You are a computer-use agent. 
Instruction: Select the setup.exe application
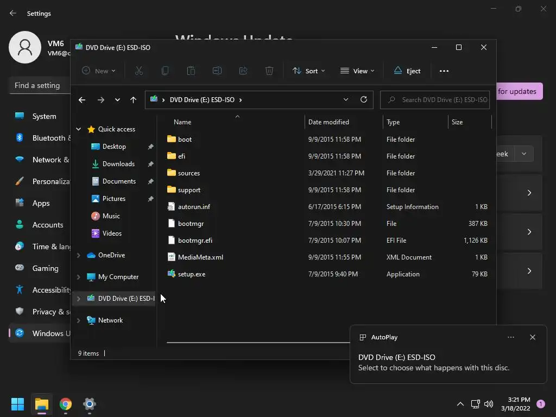pos(192,274)
